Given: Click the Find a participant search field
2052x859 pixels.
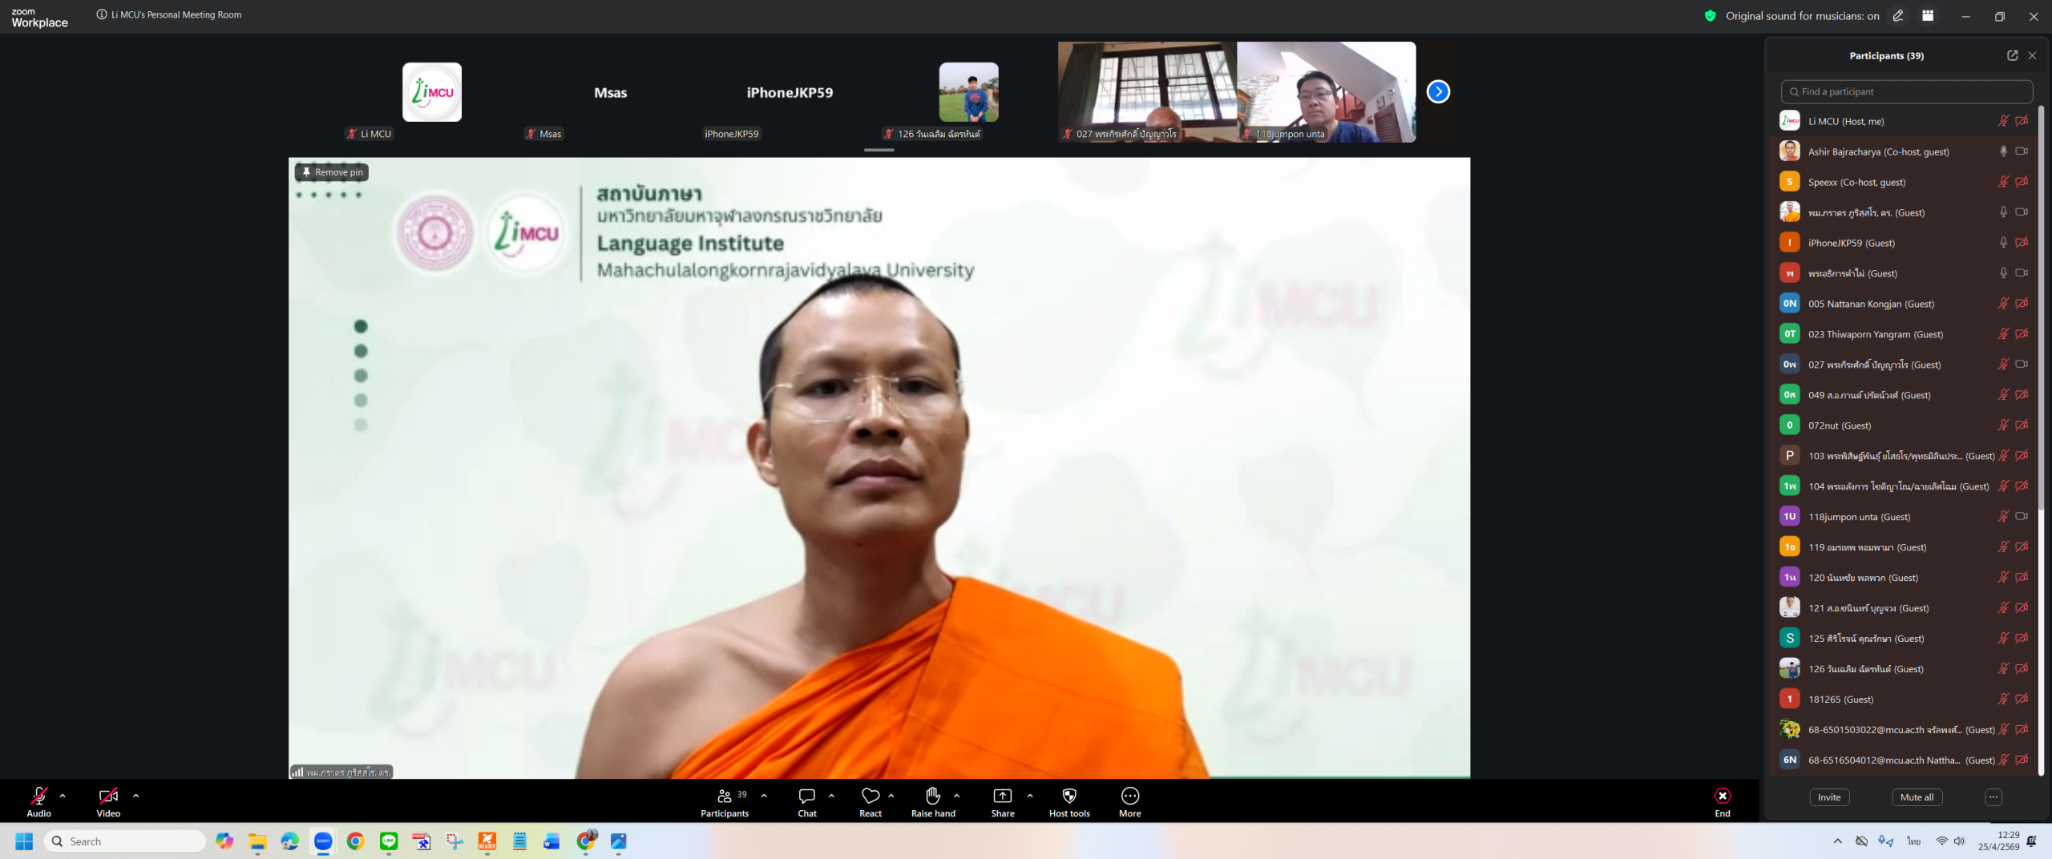Looking at the screenshot, I should [1906, 91].
